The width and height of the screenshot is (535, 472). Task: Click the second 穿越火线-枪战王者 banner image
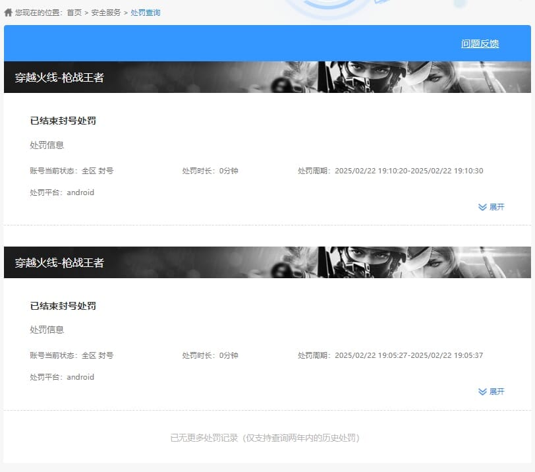point(267,262)
